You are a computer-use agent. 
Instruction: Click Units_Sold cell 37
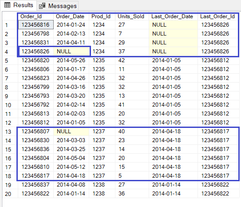pos(132,52)
